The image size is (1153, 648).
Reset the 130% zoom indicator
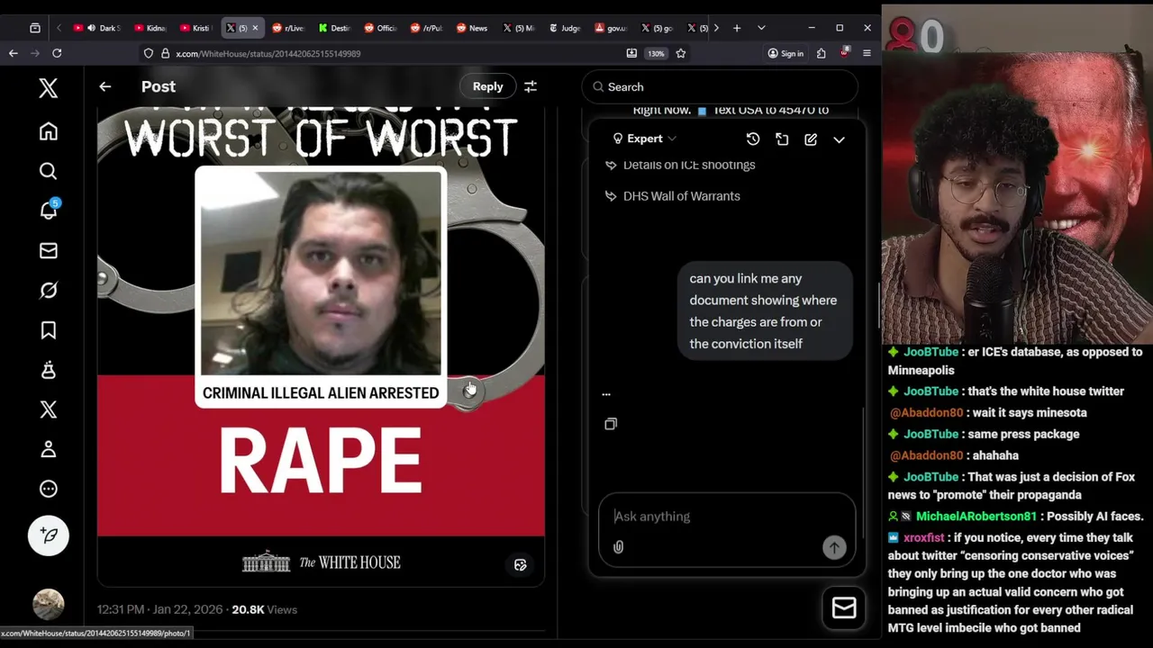656,53
